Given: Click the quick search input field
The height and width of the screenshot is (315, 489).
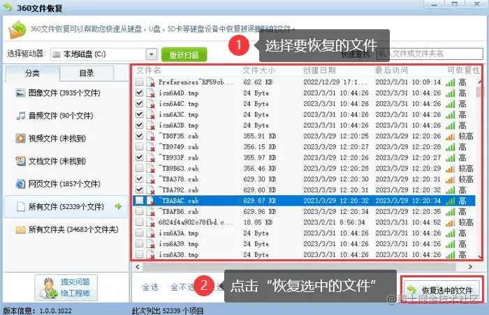Looking at the screenshot, I should click(x=430, y=54).
